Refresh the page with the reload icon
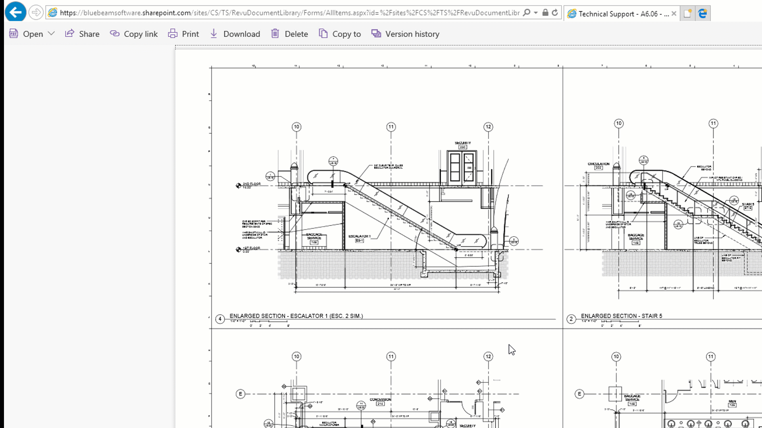The height and width of the screenshot is (428, 762). coord(555,13)
